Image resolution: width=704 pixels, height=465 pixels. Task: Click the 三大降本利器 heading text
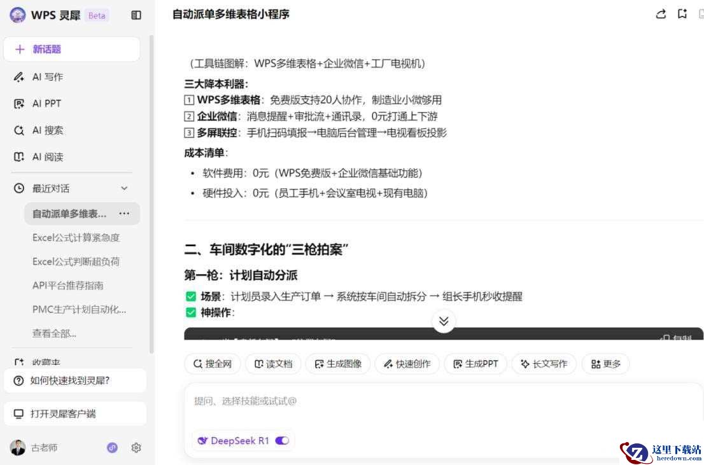tap(216, 84)
